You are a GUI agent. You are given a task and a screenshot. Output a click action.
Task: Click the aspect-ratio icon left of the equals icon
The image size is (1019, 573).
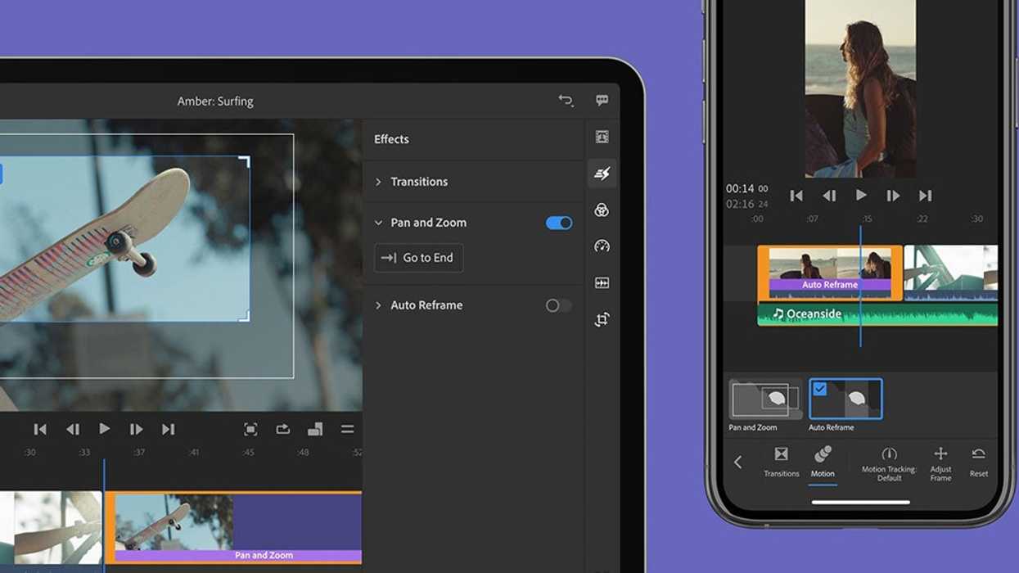tap(315, 429)
